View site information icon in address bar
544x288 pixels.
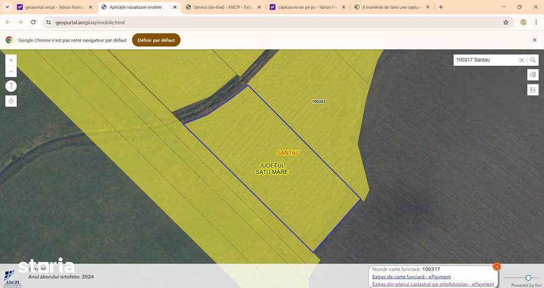coord(48,22)
